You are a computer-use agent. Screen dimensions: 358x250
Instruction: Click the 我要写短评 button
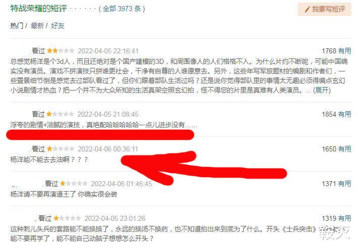click(x=324, y=10)
